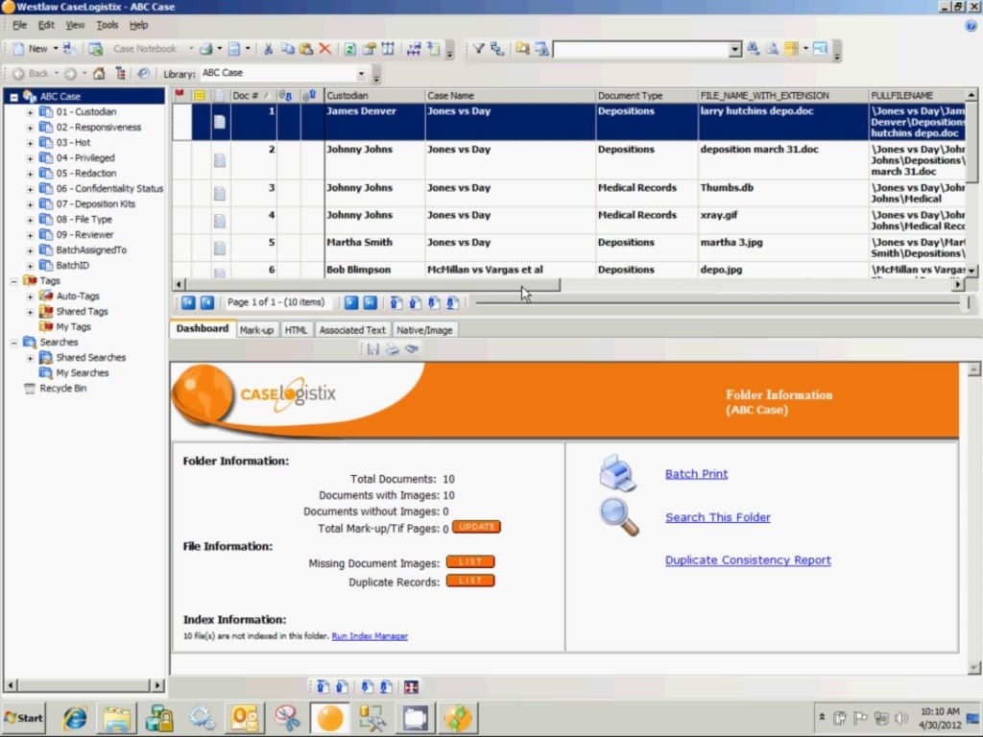Image resolution: width=983 pixels, height=737 pixels.
Task: Open the Duplicate Consistency Report link
Action: (748, 560)
